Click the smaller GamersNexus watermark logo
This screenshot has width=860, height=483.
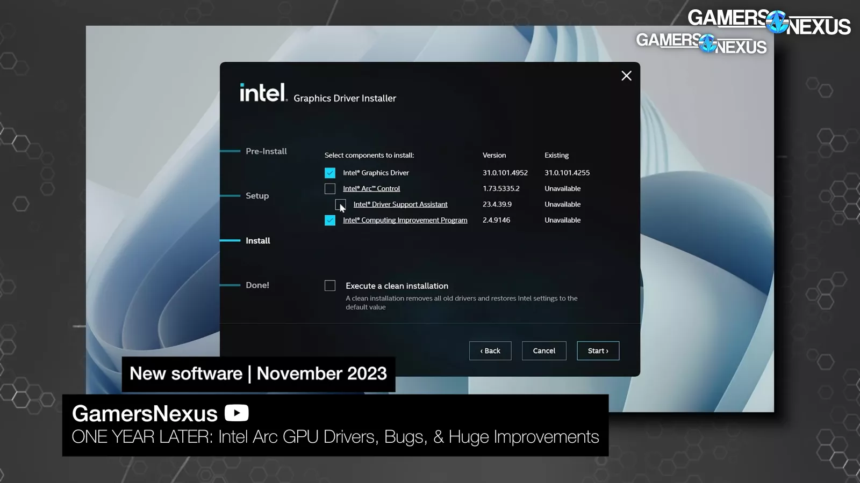coord(701,44)
